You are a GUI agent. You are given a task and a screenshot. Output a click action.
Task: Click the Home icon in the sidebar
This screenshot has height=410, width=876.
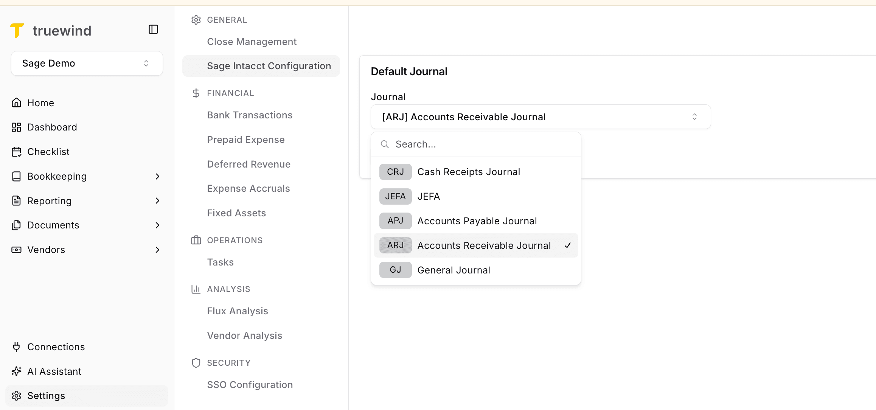(x=16, y=102)
